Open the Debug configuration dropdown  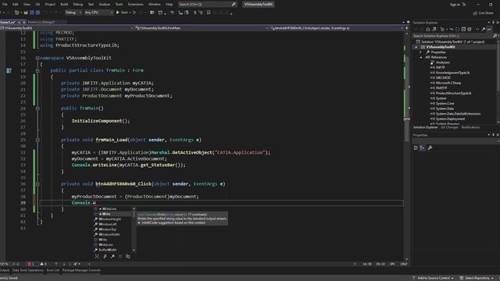click(73, 12)
